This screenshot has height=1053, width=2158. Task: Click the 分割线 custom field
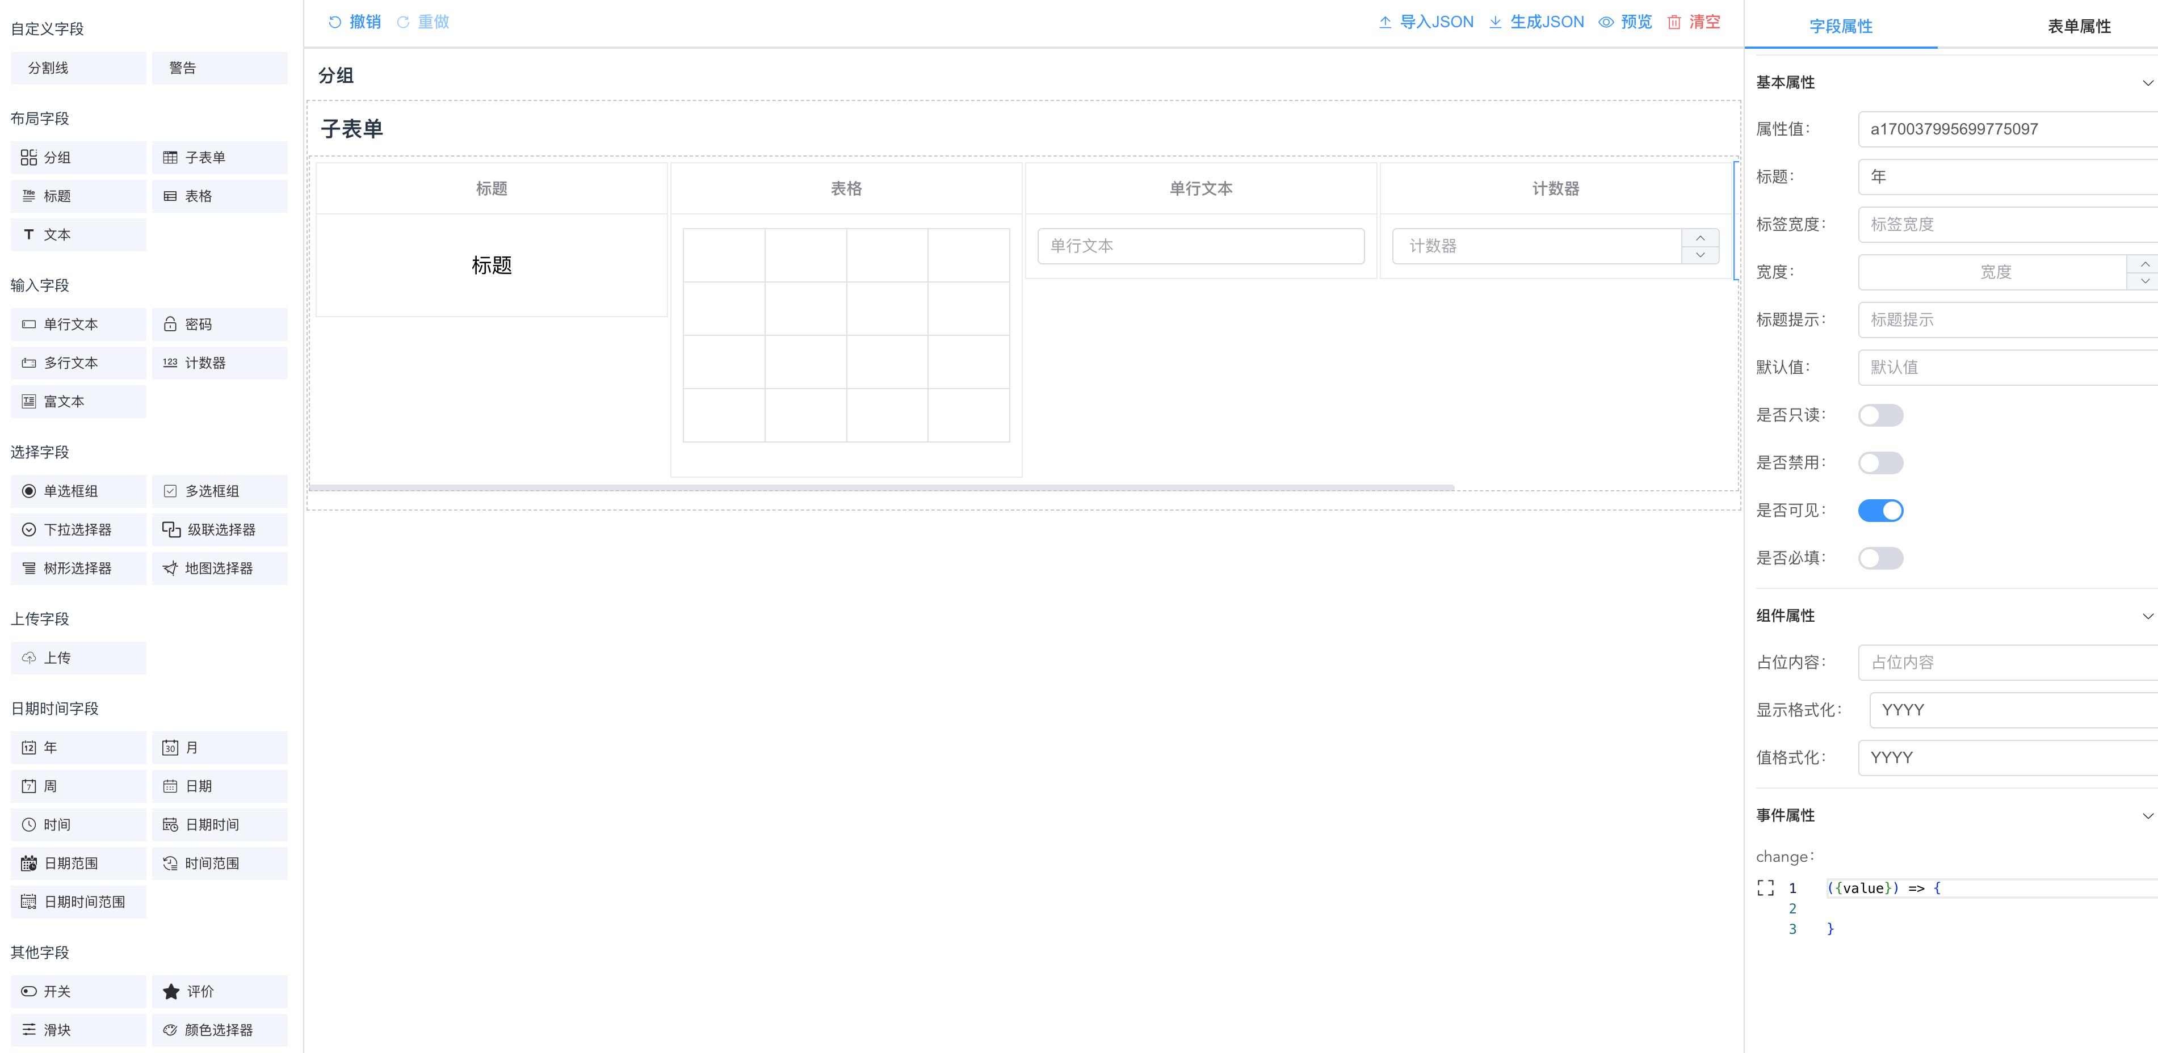[x=78, y=68]
